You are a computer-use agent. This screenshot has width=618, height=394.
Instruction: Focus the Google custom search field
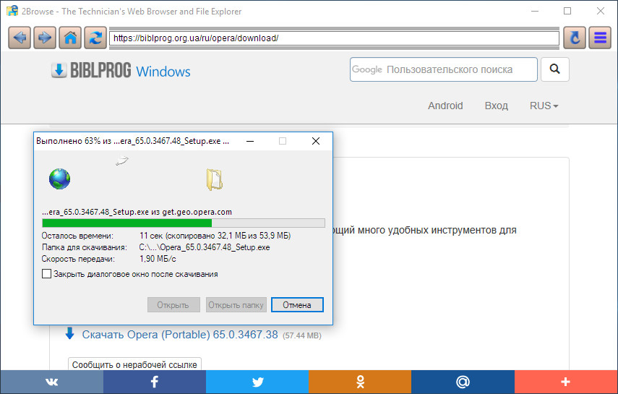443,69
